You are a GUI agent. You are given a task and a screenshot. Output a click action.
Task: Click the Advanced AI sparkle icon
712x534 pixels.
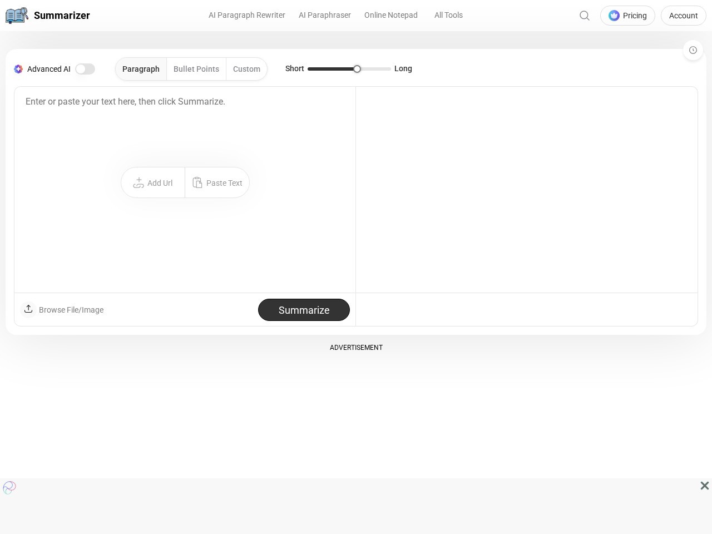click(18, 69)
